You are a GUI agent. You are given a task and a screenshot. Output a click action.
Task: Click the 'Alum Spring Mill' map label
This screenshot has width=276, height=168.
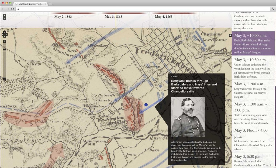click(x=94, y=142)
